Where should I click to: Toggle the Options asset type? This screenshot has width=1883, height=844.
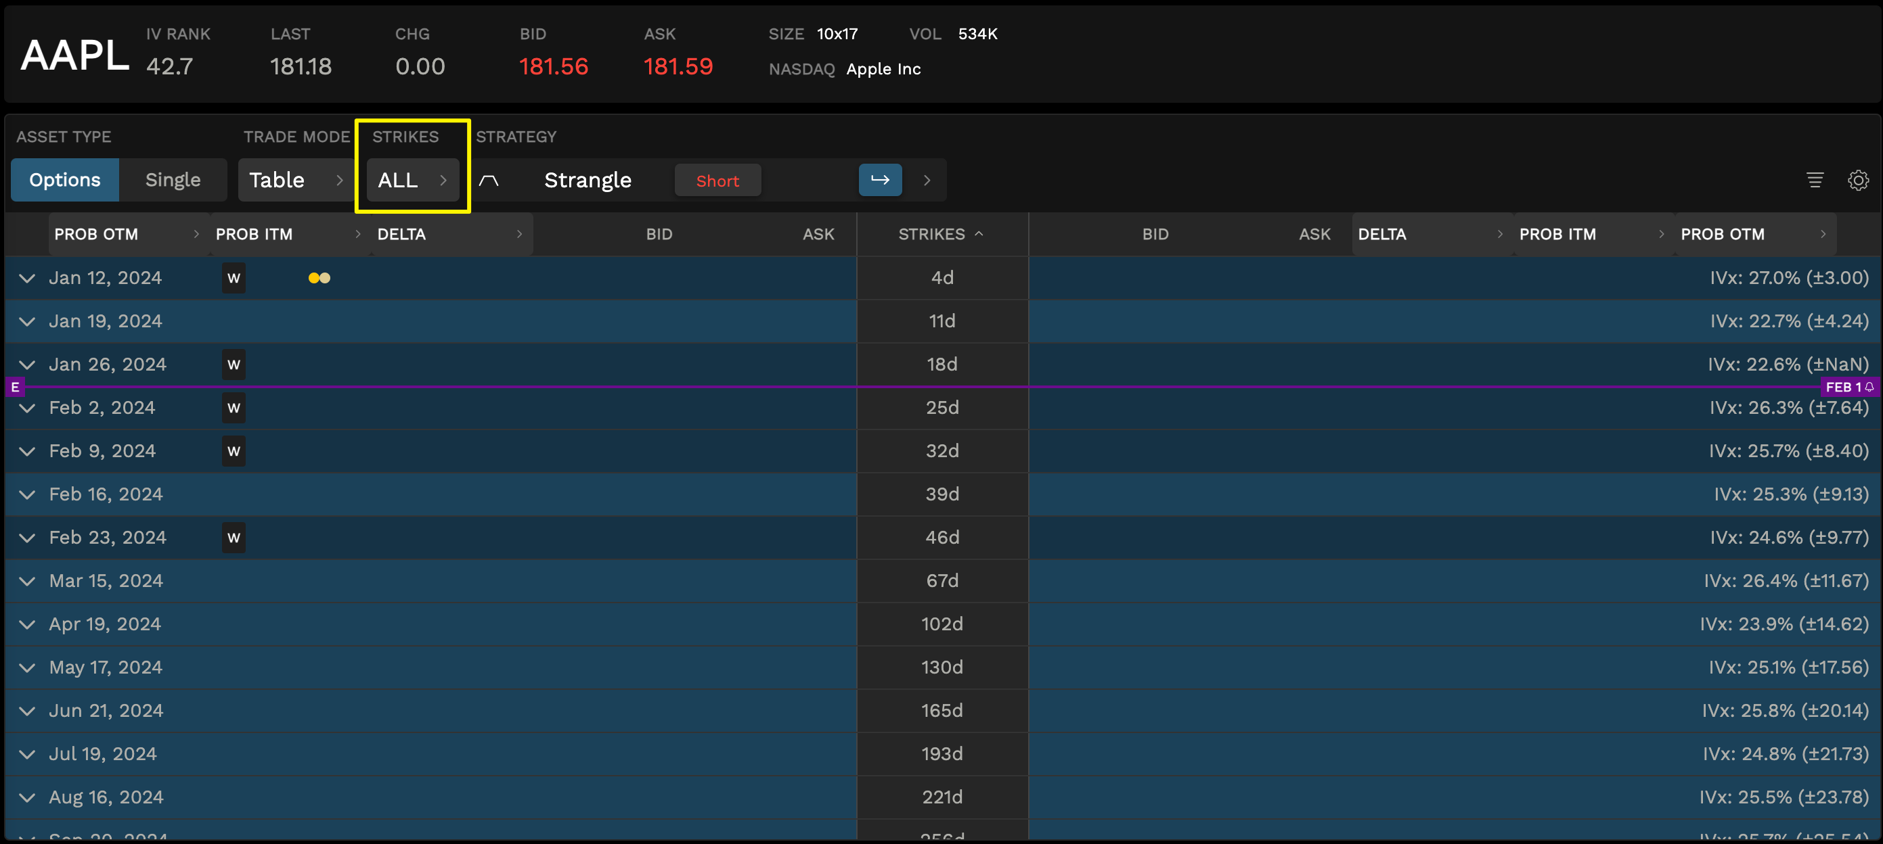(64, 180)
